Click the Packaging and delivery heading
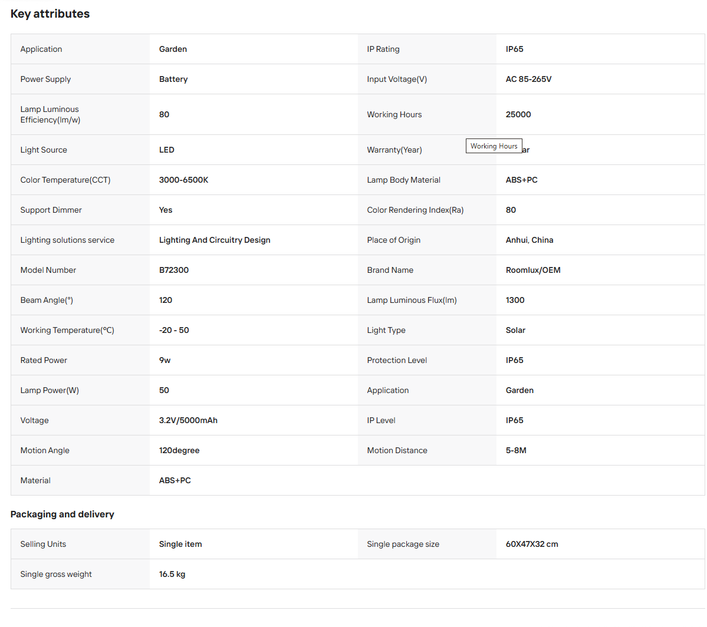This screenshot has width=707, height=627. coord(63,514)
